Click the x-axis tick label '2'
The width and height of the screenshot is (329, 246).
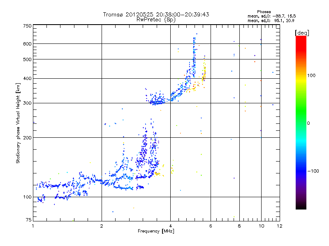click(x=102, y=226)
